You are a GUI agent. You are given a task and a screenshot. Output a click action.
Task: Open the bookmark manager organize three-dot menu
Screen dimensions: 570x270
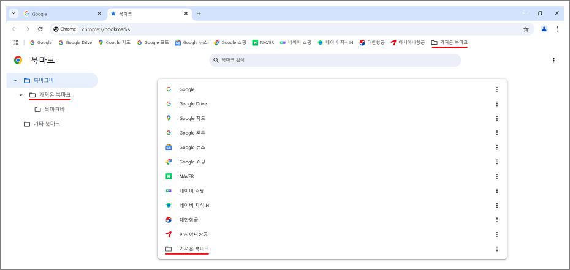tap(553, 60)
